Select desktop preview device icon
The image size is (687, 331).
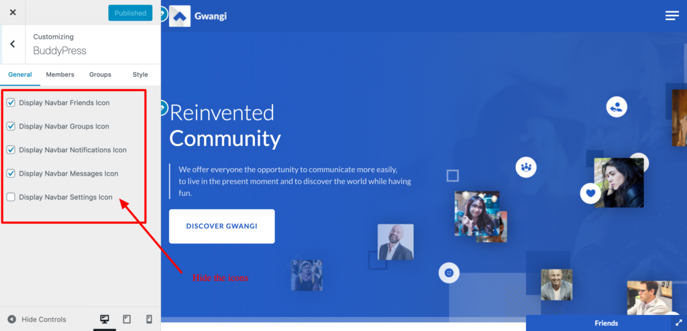(x=104, y=319)
